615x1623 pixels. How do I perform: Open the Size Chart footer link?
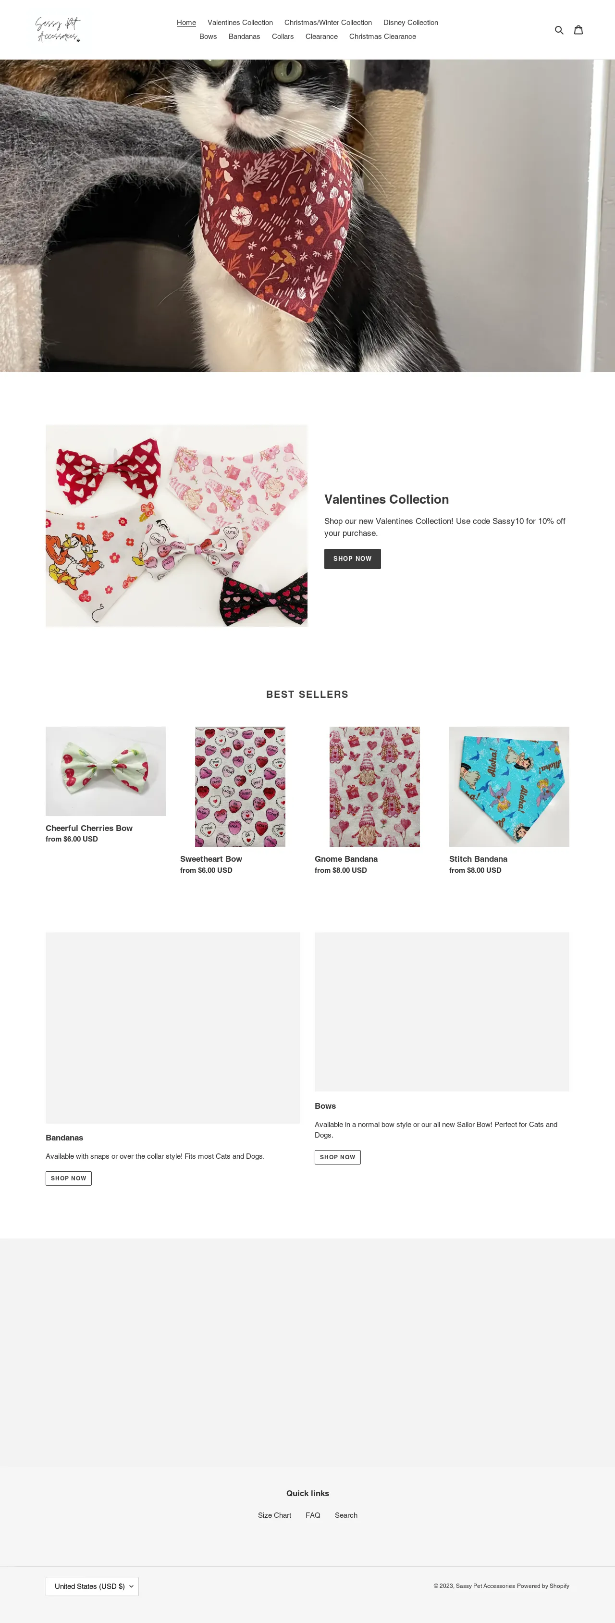(x=274, y=1515)
